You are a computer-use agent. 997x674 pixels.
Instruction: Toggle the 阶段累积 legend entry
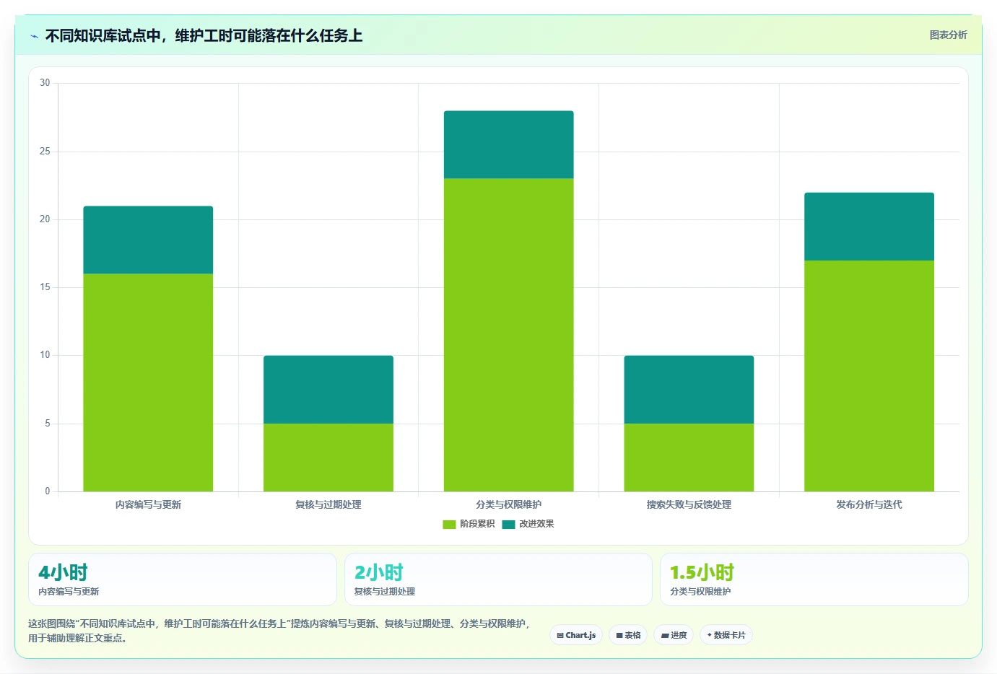coord(469,524)
